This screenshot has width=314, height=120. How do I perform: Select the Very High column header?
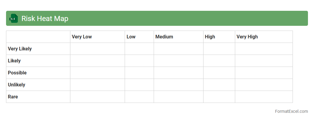tap(247, 37)
